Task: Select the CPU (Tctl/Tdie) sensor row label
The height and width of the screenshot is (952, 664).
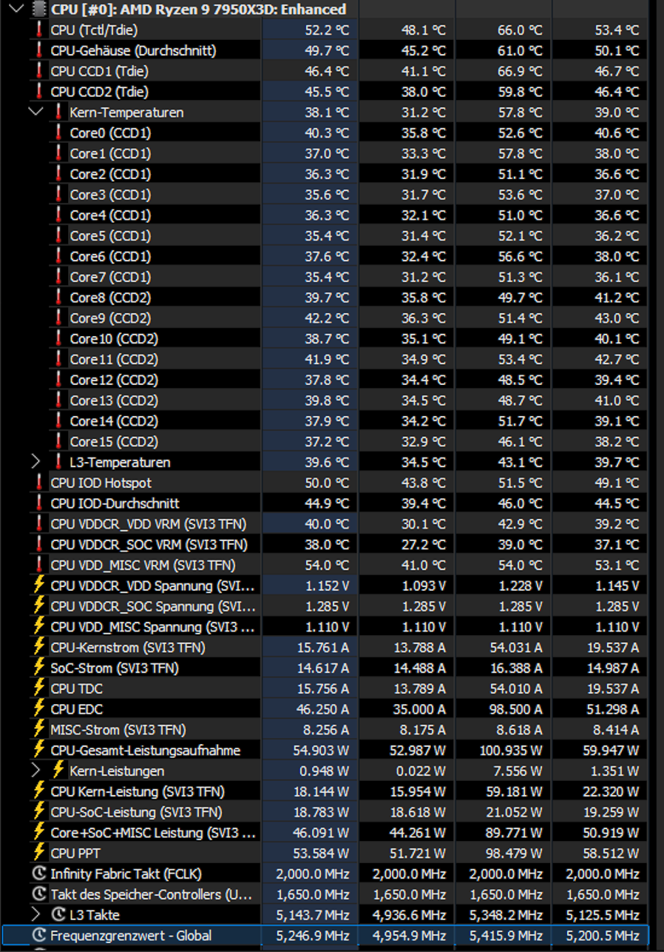Action: tap(94, 30)
